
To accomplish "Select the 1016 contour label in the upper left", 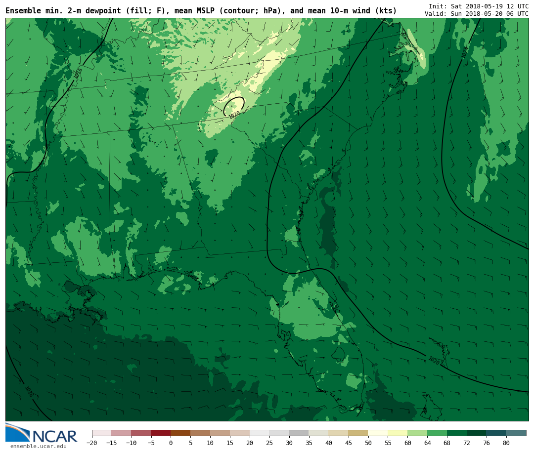I will click(x=78, y=74).
